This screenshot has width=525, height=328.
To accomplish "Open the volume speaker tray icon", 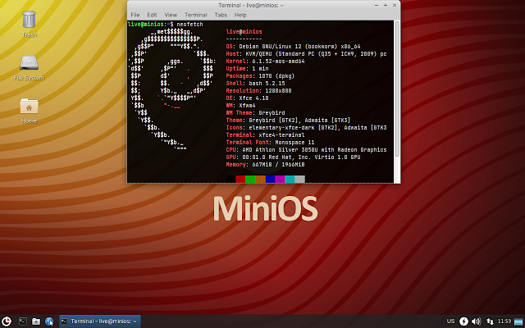I will pyautogui.click(x=476, y=321).
